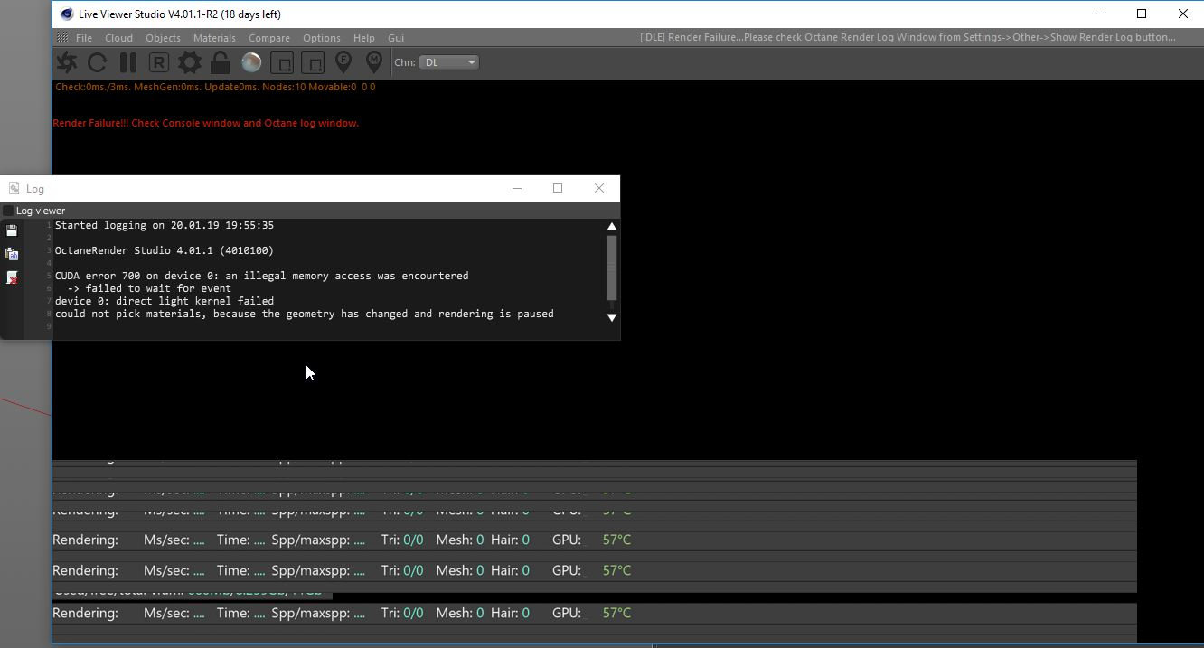Click the 'could not pick materials' log line
Screen dimensions: 1204x648
305,314
